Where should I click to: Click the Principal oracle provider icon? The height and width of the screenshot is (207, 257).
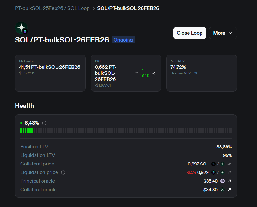[222, 181]
